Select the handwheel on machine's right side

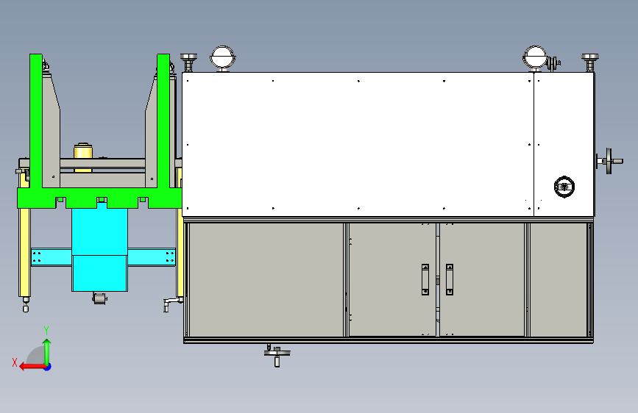[x=609, y=162]
